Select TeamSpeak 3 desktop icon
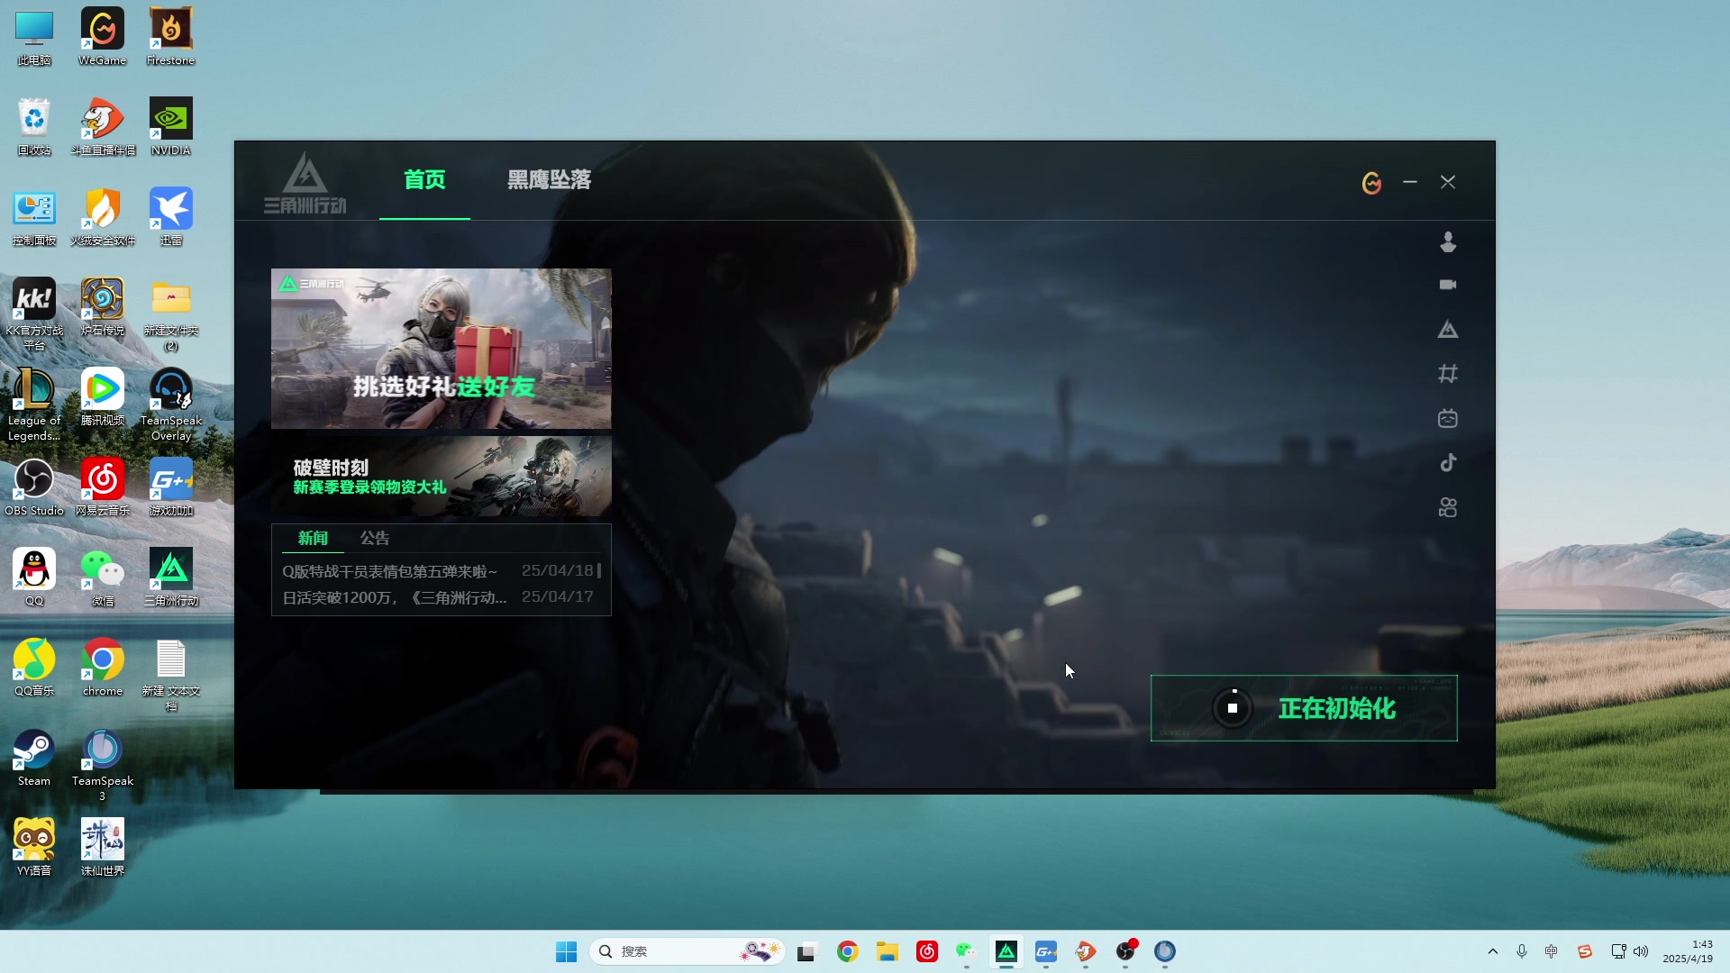The height and width of the screenshot is (973, 1730). point(103,765)
